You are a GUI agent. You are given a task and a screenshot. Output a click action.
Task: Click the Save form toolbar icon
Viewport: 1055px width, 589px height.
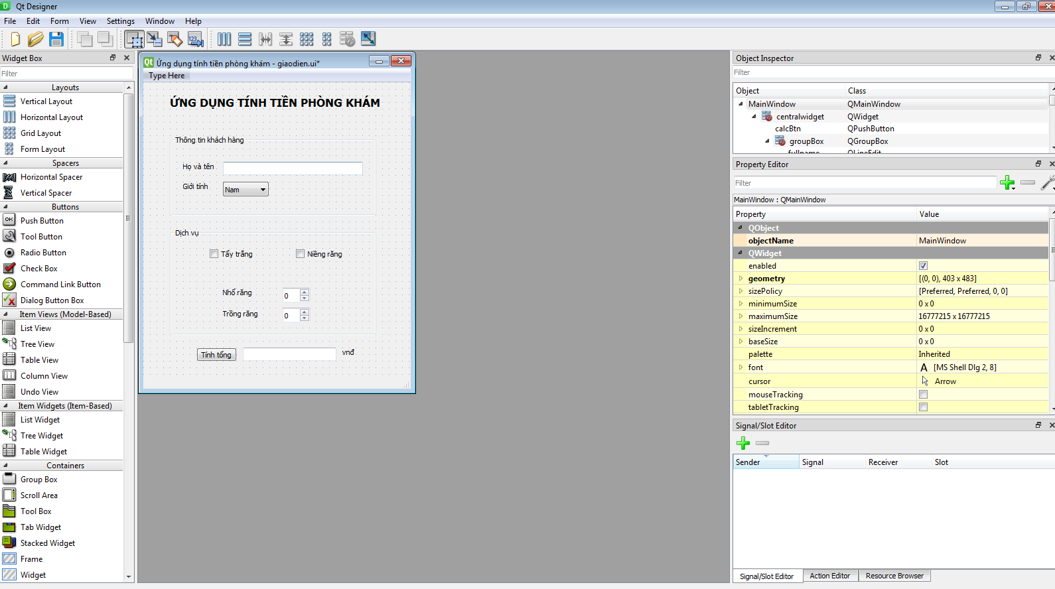(x=56, y=39)
